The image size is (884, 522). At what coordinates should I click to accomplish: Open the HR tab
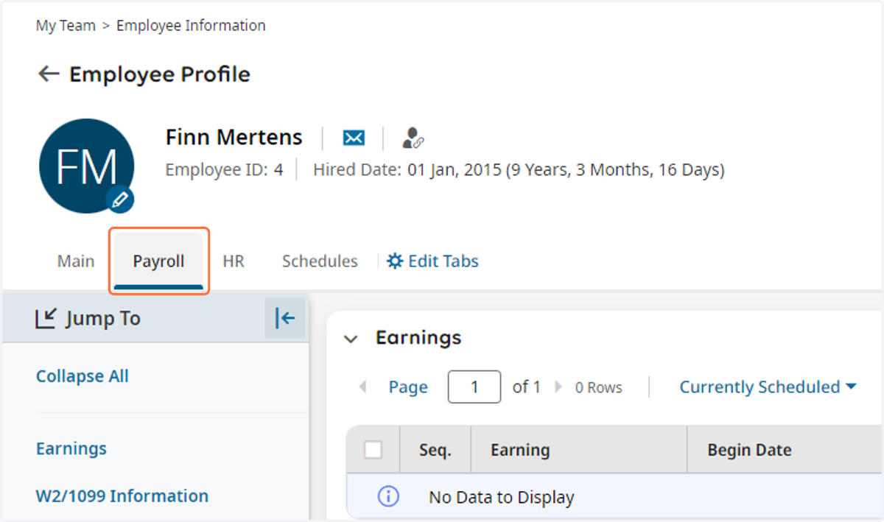tap(234, 261)
